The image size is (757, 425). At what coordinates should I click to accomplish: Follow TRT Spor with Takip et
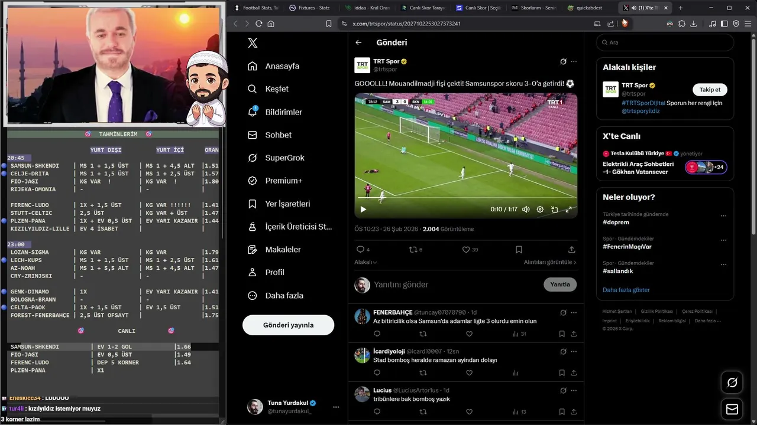710,90
